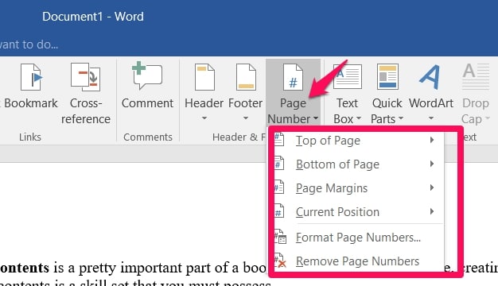The image size is (498, 286).
Task: Choose Remove Page Numbers entry
Action: coord(358,261)
